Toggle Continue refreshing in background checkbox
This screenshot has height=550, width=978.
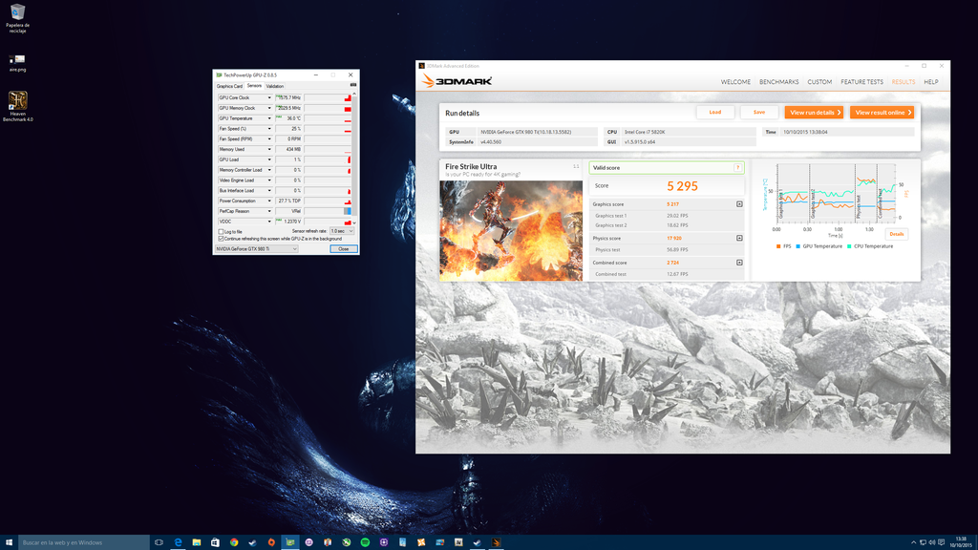click(x=221, y=239)
